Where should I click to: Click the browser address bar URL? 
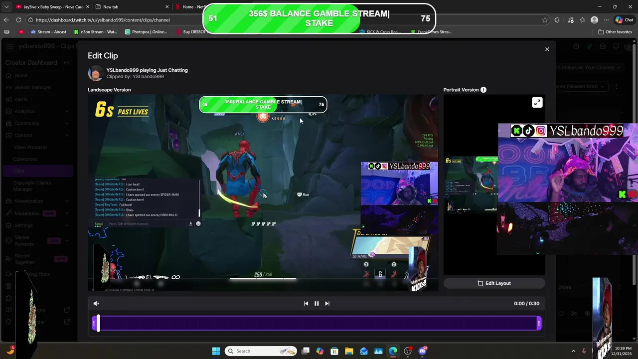[103, 20]
